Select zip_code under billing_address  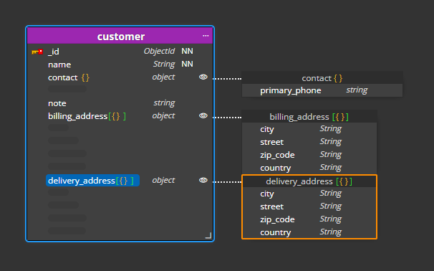pos(277,155)
